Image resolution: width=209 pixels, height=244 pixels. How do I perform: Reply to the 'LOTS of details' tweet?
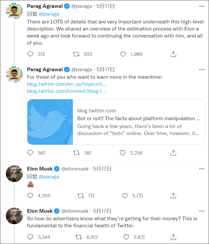[31, 54]
